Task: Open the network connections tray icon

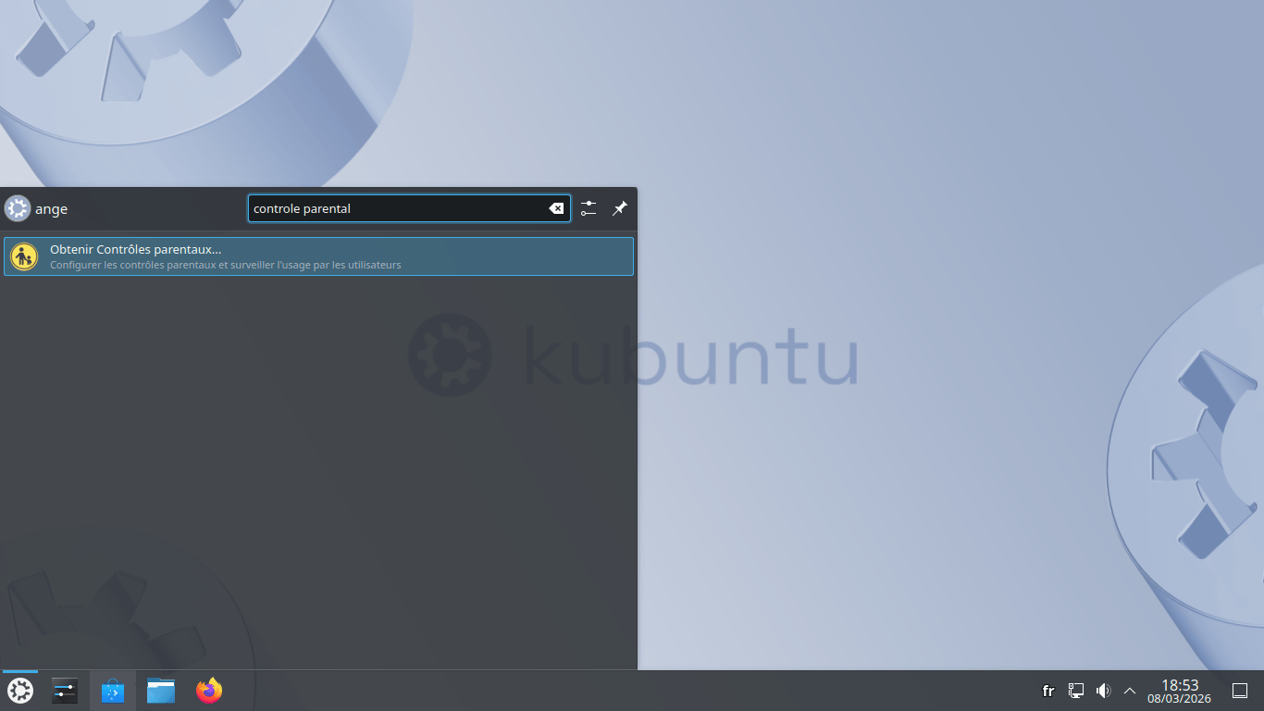Action: tap(1076, 691)
